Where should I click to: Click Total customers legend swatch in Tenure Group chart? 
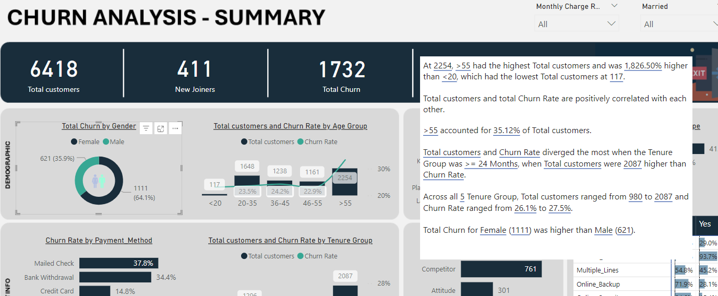pos(244,256)
